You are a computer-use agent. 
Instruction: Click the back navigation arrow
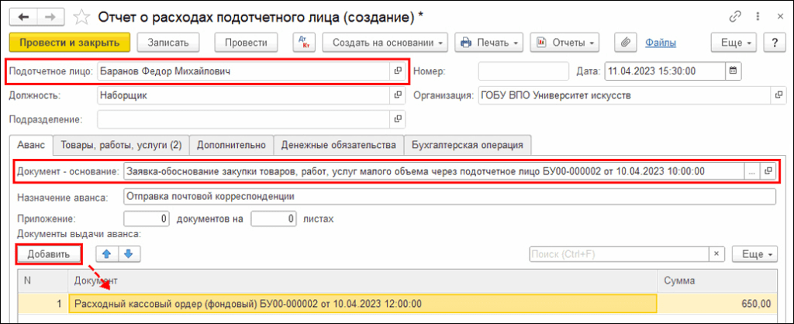click(x=25, y=16)
